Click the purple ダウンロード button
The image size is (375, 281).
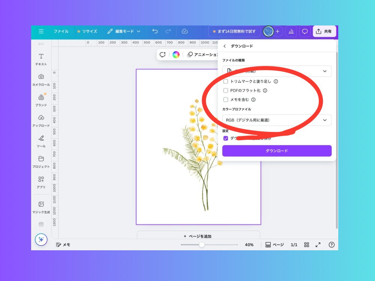point(277,151)
